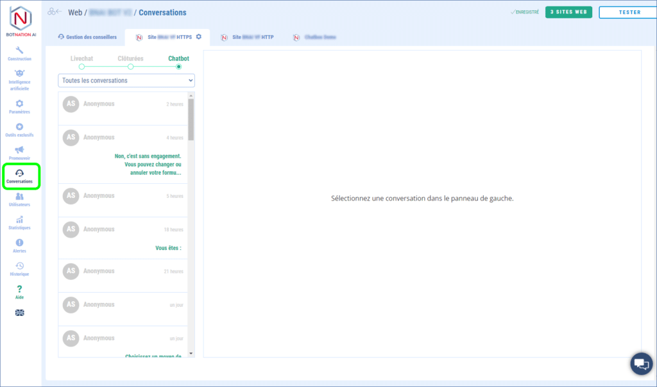Open the Historique clock icon
Image resolution: width=657 pixels, height=387 pixels.
click(19, 266)
